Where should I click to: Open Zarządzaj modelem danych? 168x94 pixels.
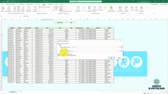pyautogui.click(x=111, y=9)
